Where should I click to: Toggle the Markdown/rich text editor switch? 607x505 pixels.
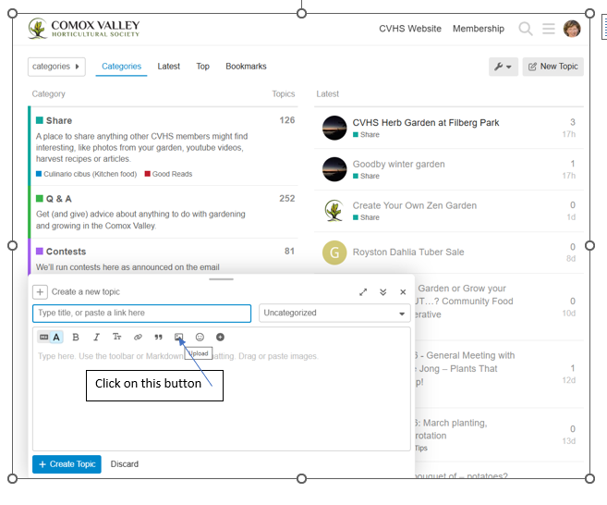coord(50,338)
